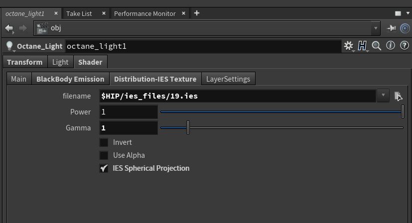Click the pin pane icon
The height and width of the screenshot is (223, 412).
[392, 28]
